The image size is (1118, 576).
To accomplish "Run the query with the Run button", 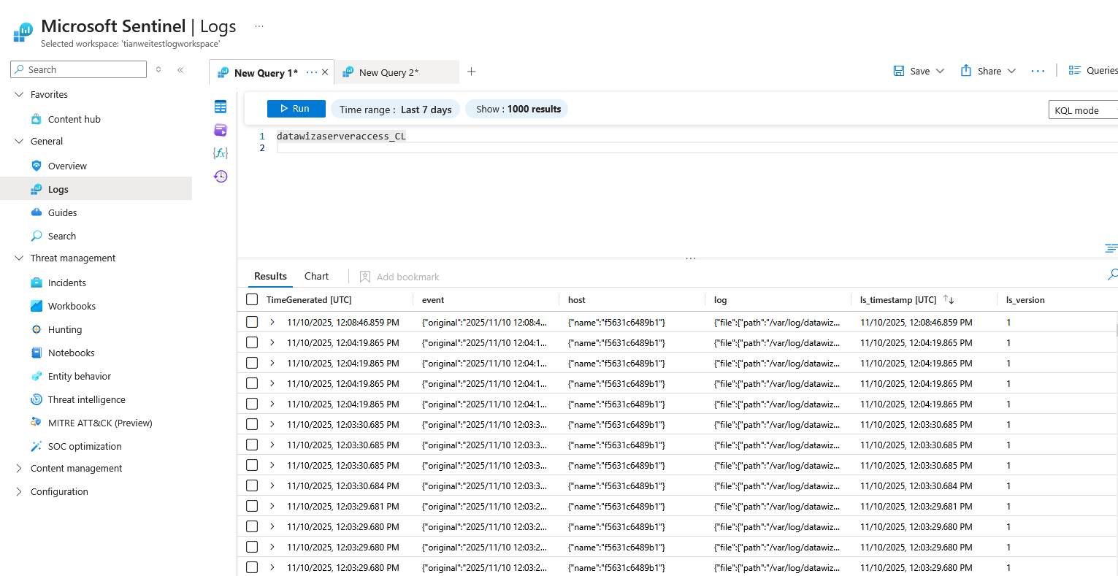I will tap(296, 109).
